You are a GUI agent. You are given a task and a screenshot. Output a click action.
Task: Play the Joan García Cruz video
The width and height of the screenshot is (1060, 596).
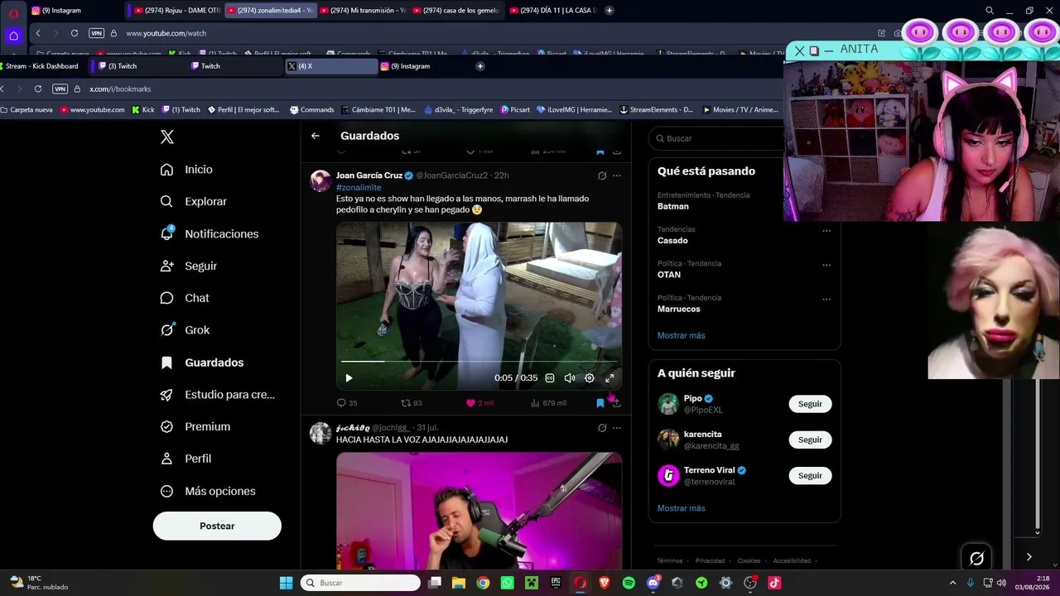tap(349, 378)
